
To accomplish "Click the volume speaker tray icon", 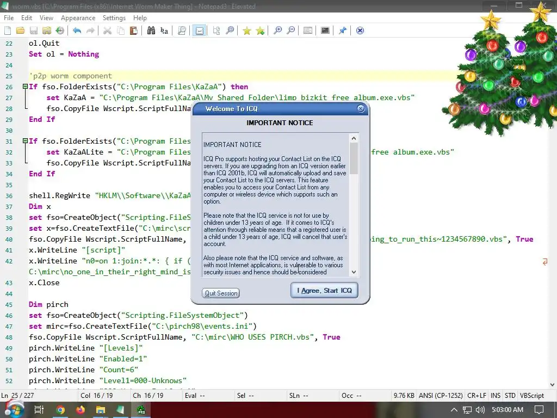I will click(480, 410).
